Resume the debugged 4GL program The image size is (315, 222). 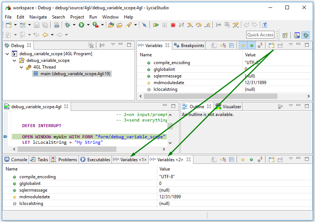[x=156, y=25]
